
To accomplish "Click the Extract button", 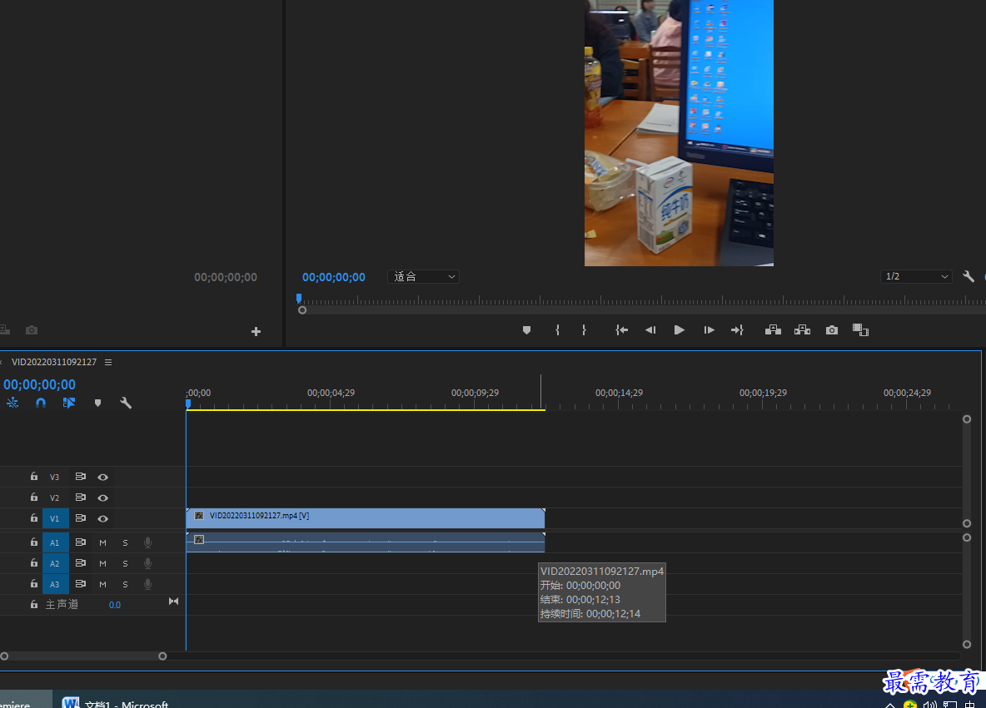I will (x=803, y=329).
